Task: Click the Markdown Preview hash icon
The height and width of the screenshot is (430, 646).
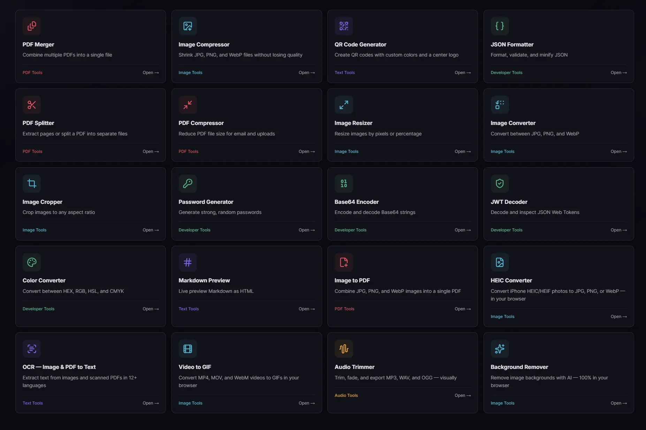Action: pos(188,262)
